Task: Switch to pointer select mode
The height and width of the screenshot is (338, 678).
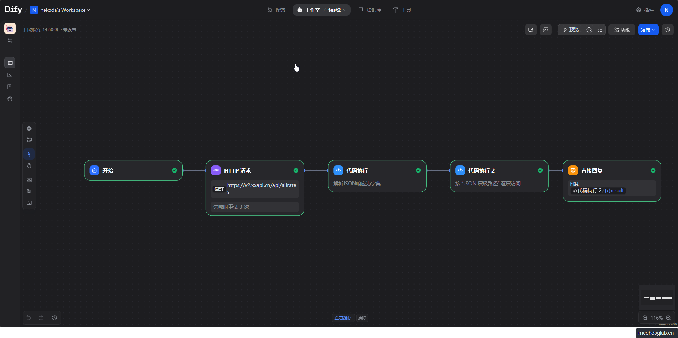Action: [29, 154]
